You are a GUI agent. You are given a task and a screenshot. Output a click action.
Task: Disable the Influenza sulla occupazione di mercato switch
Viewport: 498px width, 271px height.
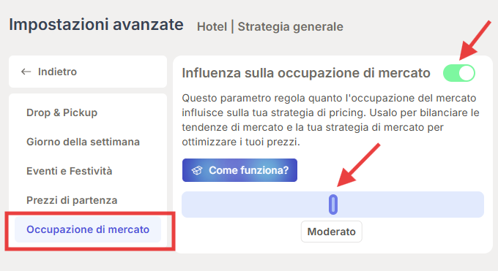[459, 73]
